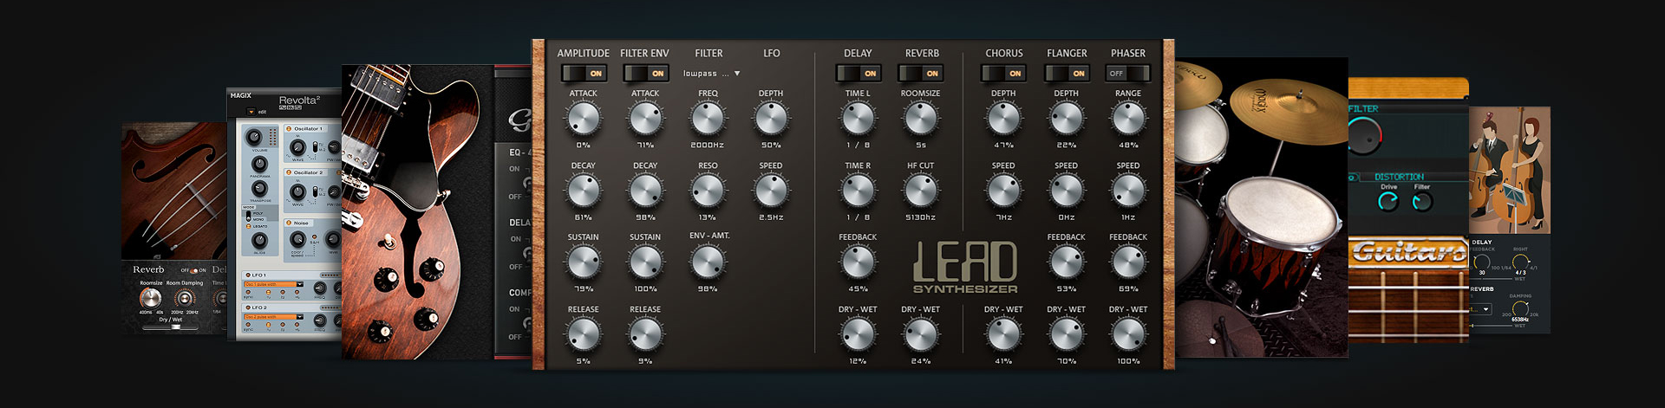Click the Distortion Drive knob
This screenshot has height=408, width=1665.
pos(1388,202)
